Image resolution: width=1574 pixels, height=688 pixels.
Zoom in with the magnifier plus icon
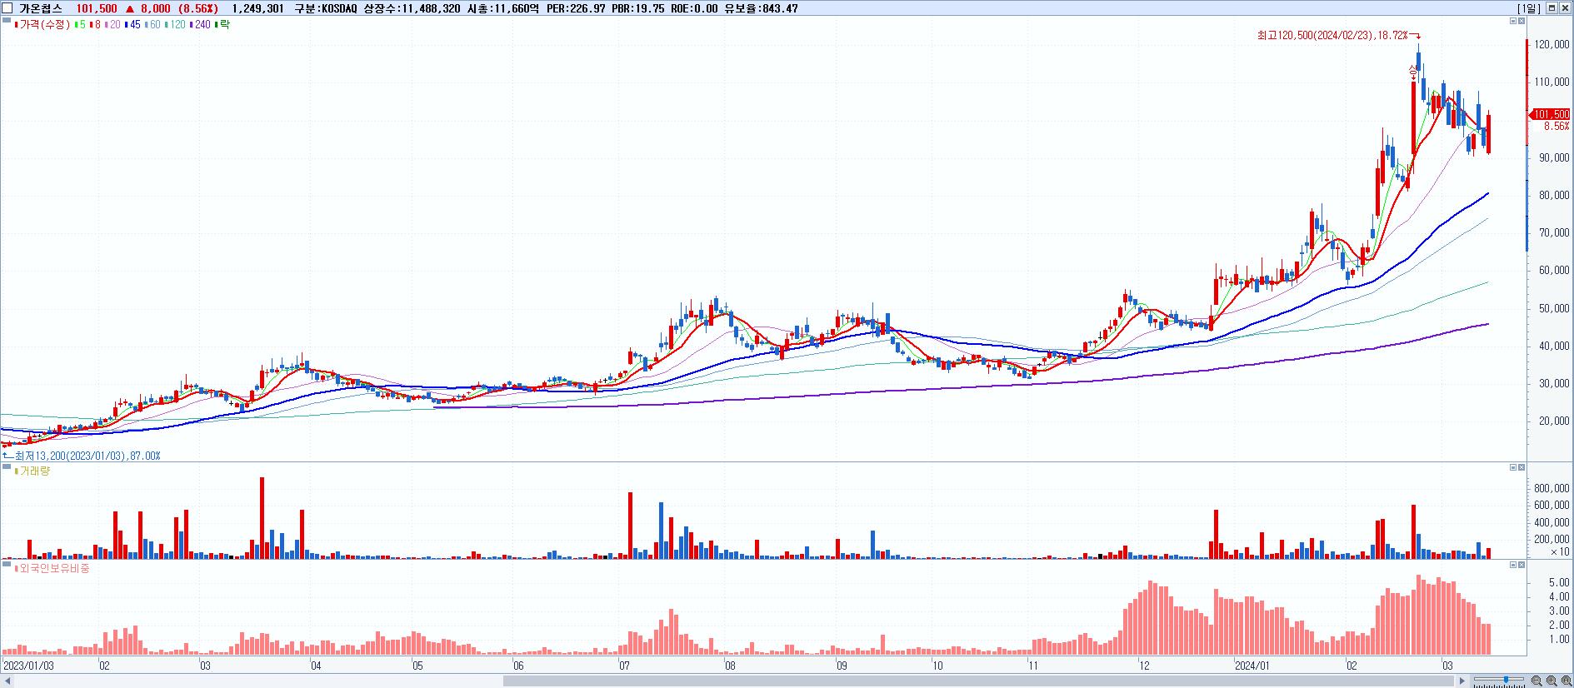point(1550,681)
